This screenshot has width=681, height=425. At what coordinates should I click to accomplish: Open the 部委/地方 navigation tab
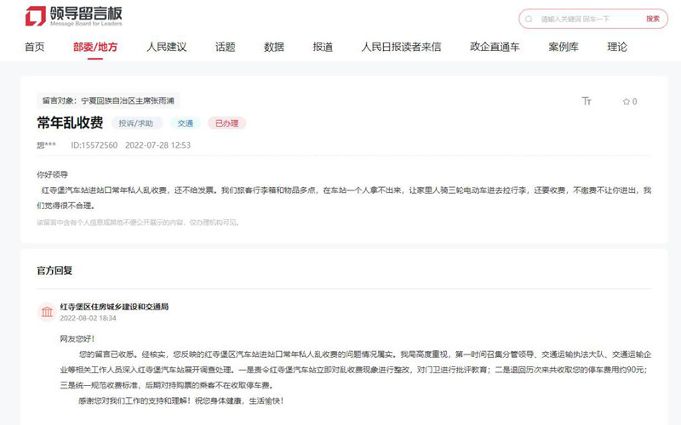pyautogui.click(x=94, y=48)
